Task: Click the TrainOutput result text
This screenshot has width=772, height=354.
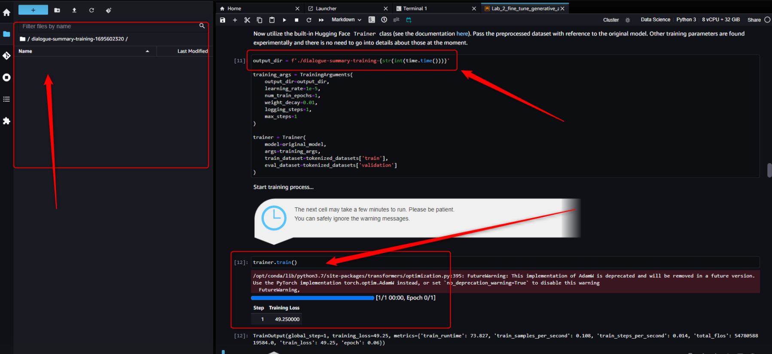Action: (x=505, y=339)
